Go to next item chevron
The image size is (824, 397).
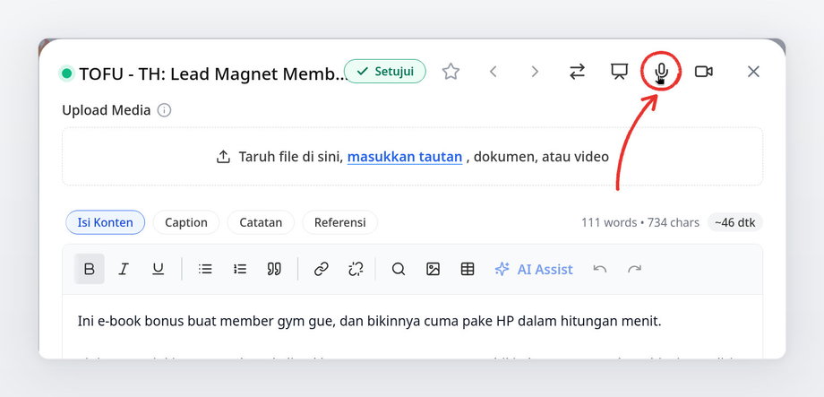pyautogui.click(x=535, y=72)
